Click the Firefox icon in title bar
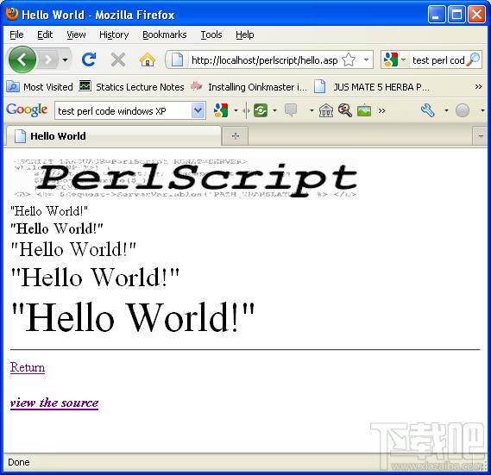Screen dimensions: 491x475 [11, 14]
